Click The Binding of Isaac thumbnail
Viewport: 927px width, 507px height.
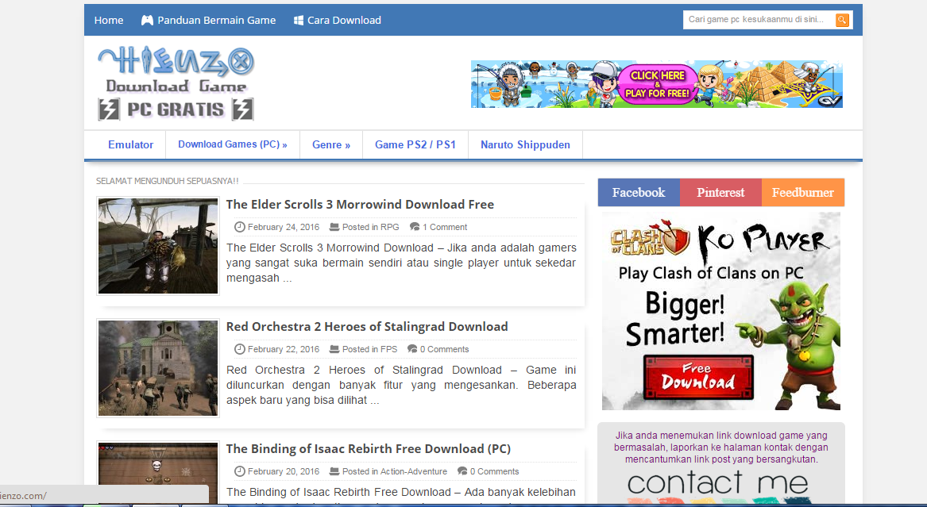click(x=158, y=472)
